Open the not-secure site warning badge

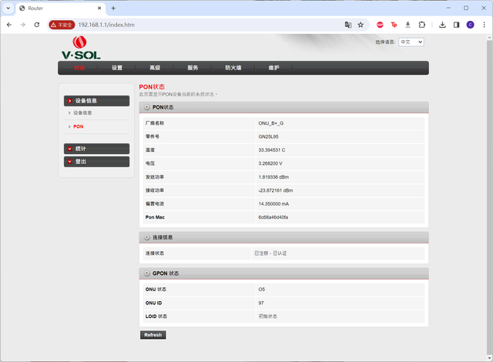(62, 25)
